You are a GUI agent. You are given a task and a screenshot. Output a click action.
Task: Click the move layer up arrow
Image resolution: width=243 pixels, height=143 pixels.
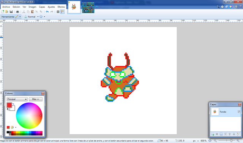[230, 134]
